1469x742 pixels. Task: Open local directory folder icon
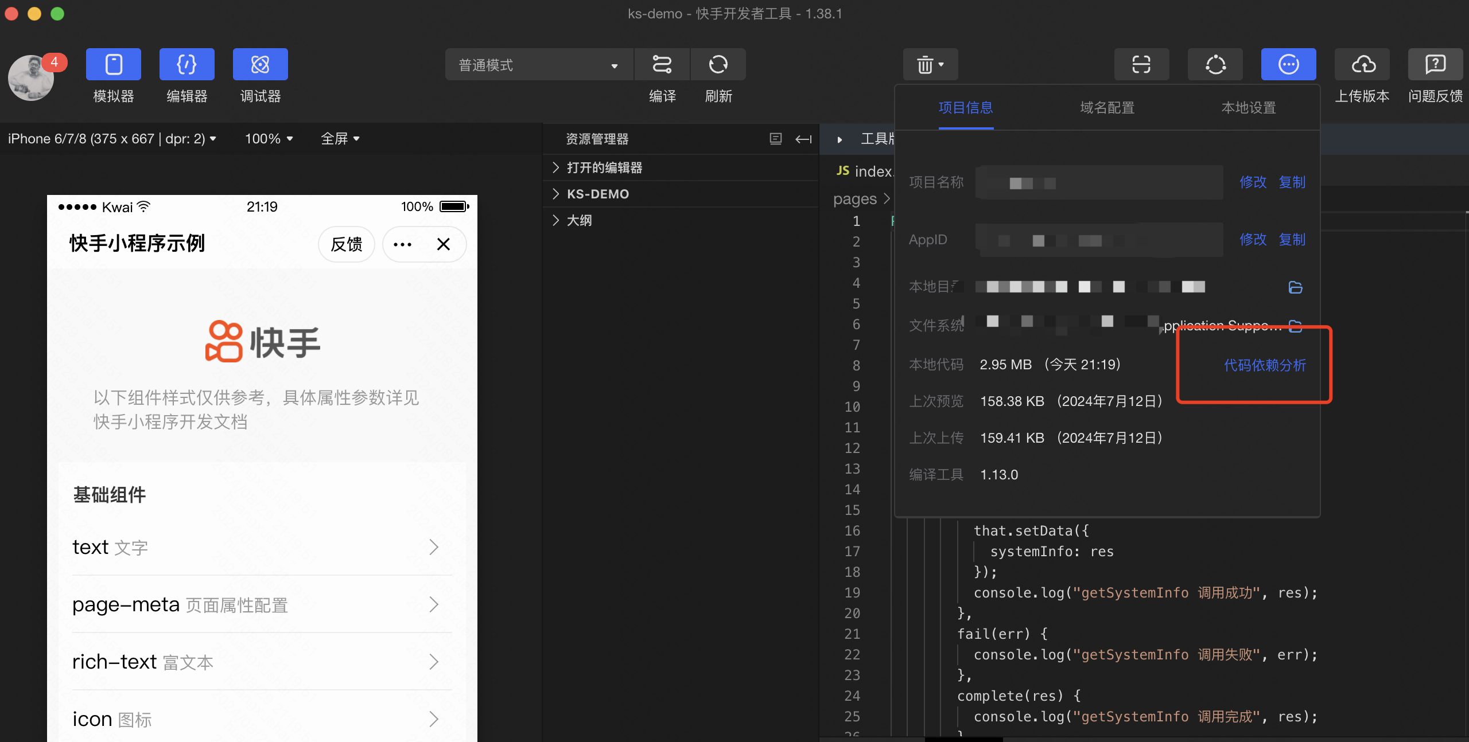(x=1295, y=287)
